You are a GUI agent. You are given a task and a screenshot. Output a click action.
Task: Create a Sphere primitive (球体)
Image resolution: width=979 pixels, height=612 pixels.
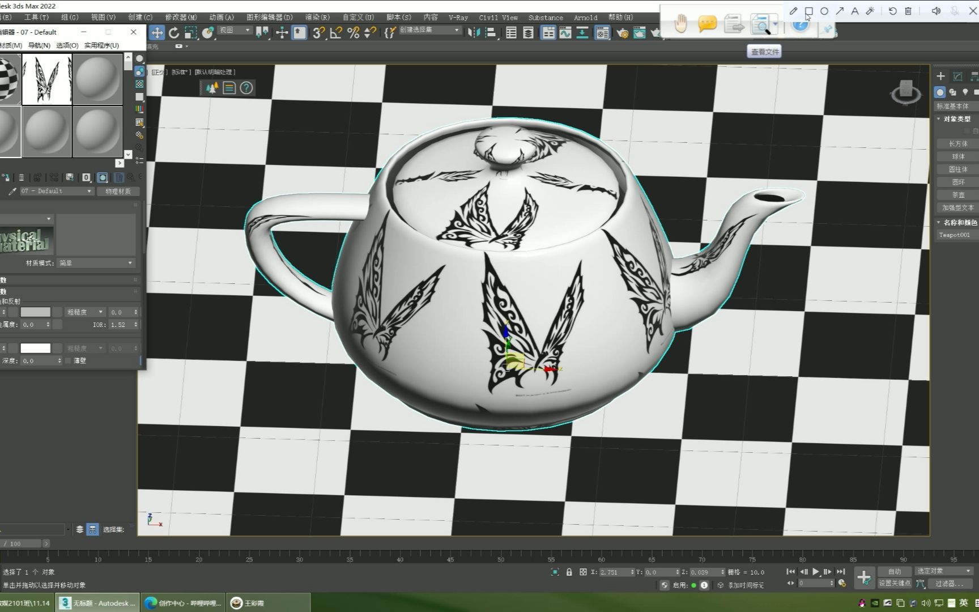pos(958,157)
